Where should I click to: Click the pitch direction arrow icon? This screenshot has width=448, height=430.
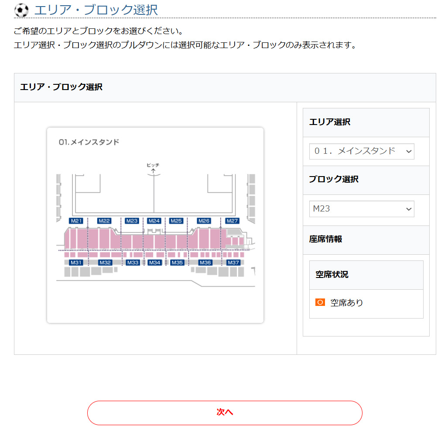point(153,170)
